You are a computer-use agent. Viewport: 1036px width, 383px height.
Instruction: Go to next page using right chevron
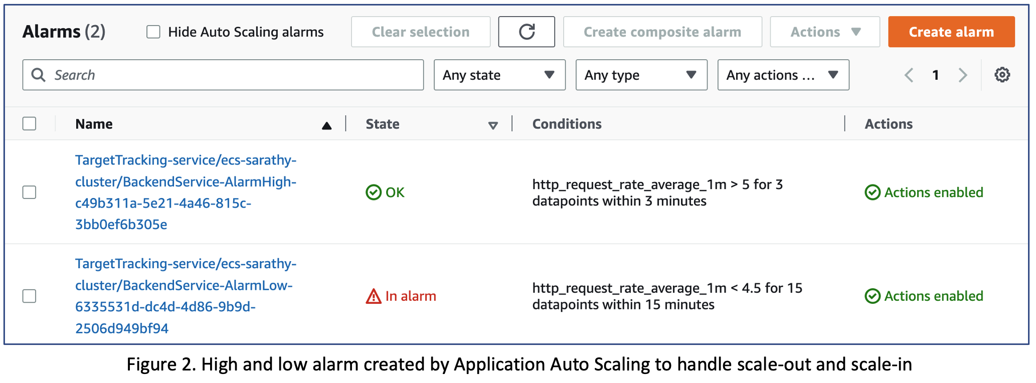tap(962, 75)
